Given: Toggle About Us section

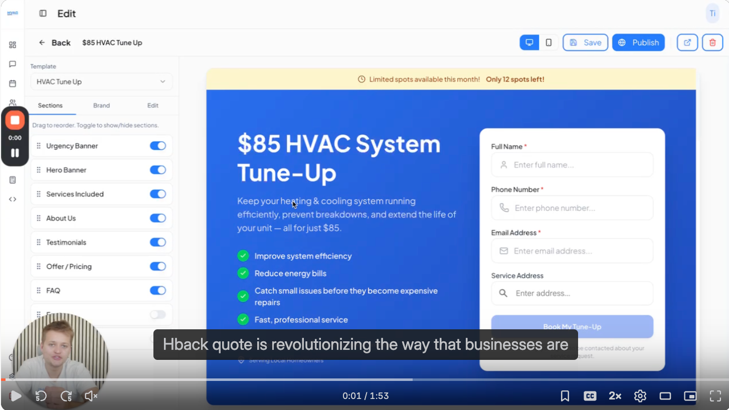Looking at the screenshot, I should pyautogui.click(x=158, y=218).
